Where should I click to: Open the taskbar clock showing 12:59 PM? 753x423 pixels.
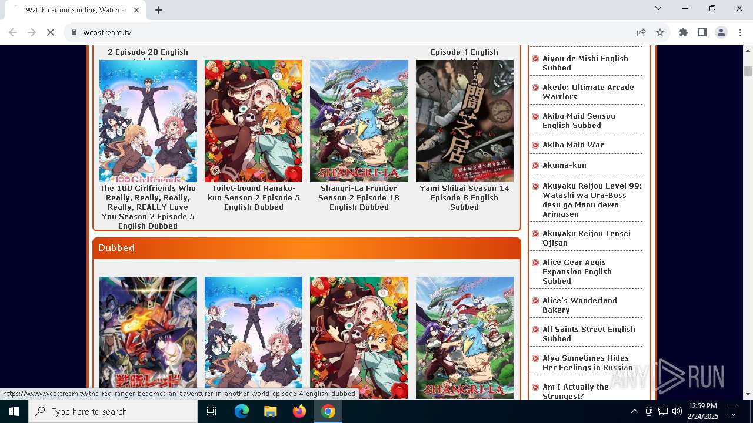click(703, 411)
